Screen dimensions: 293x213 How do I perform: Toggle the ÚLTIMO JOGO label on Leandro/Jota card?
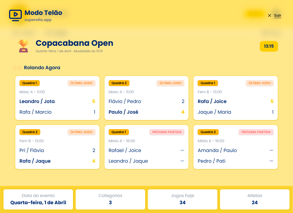(x=82, y=83)
